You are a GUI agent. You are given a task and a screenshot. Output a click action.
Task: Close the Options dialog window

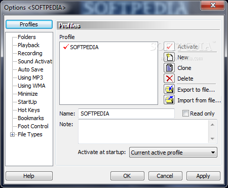(x=213, y=5)
